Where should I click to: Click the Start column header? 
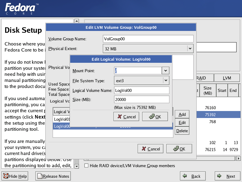(x=222, y=90)
